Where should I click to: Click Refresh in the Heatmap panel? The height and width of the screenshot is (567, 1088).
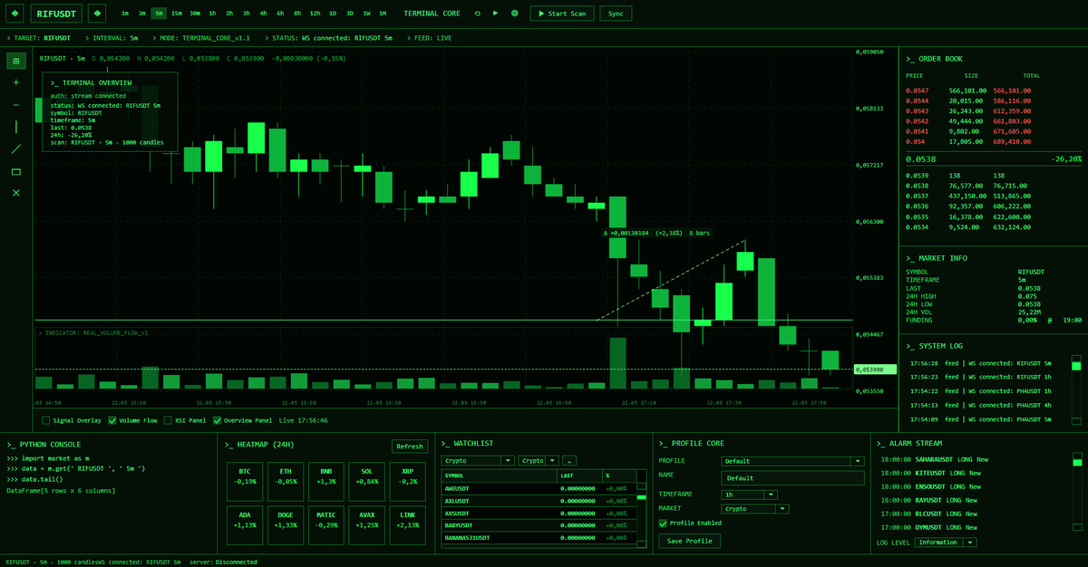tap(409, 446)
